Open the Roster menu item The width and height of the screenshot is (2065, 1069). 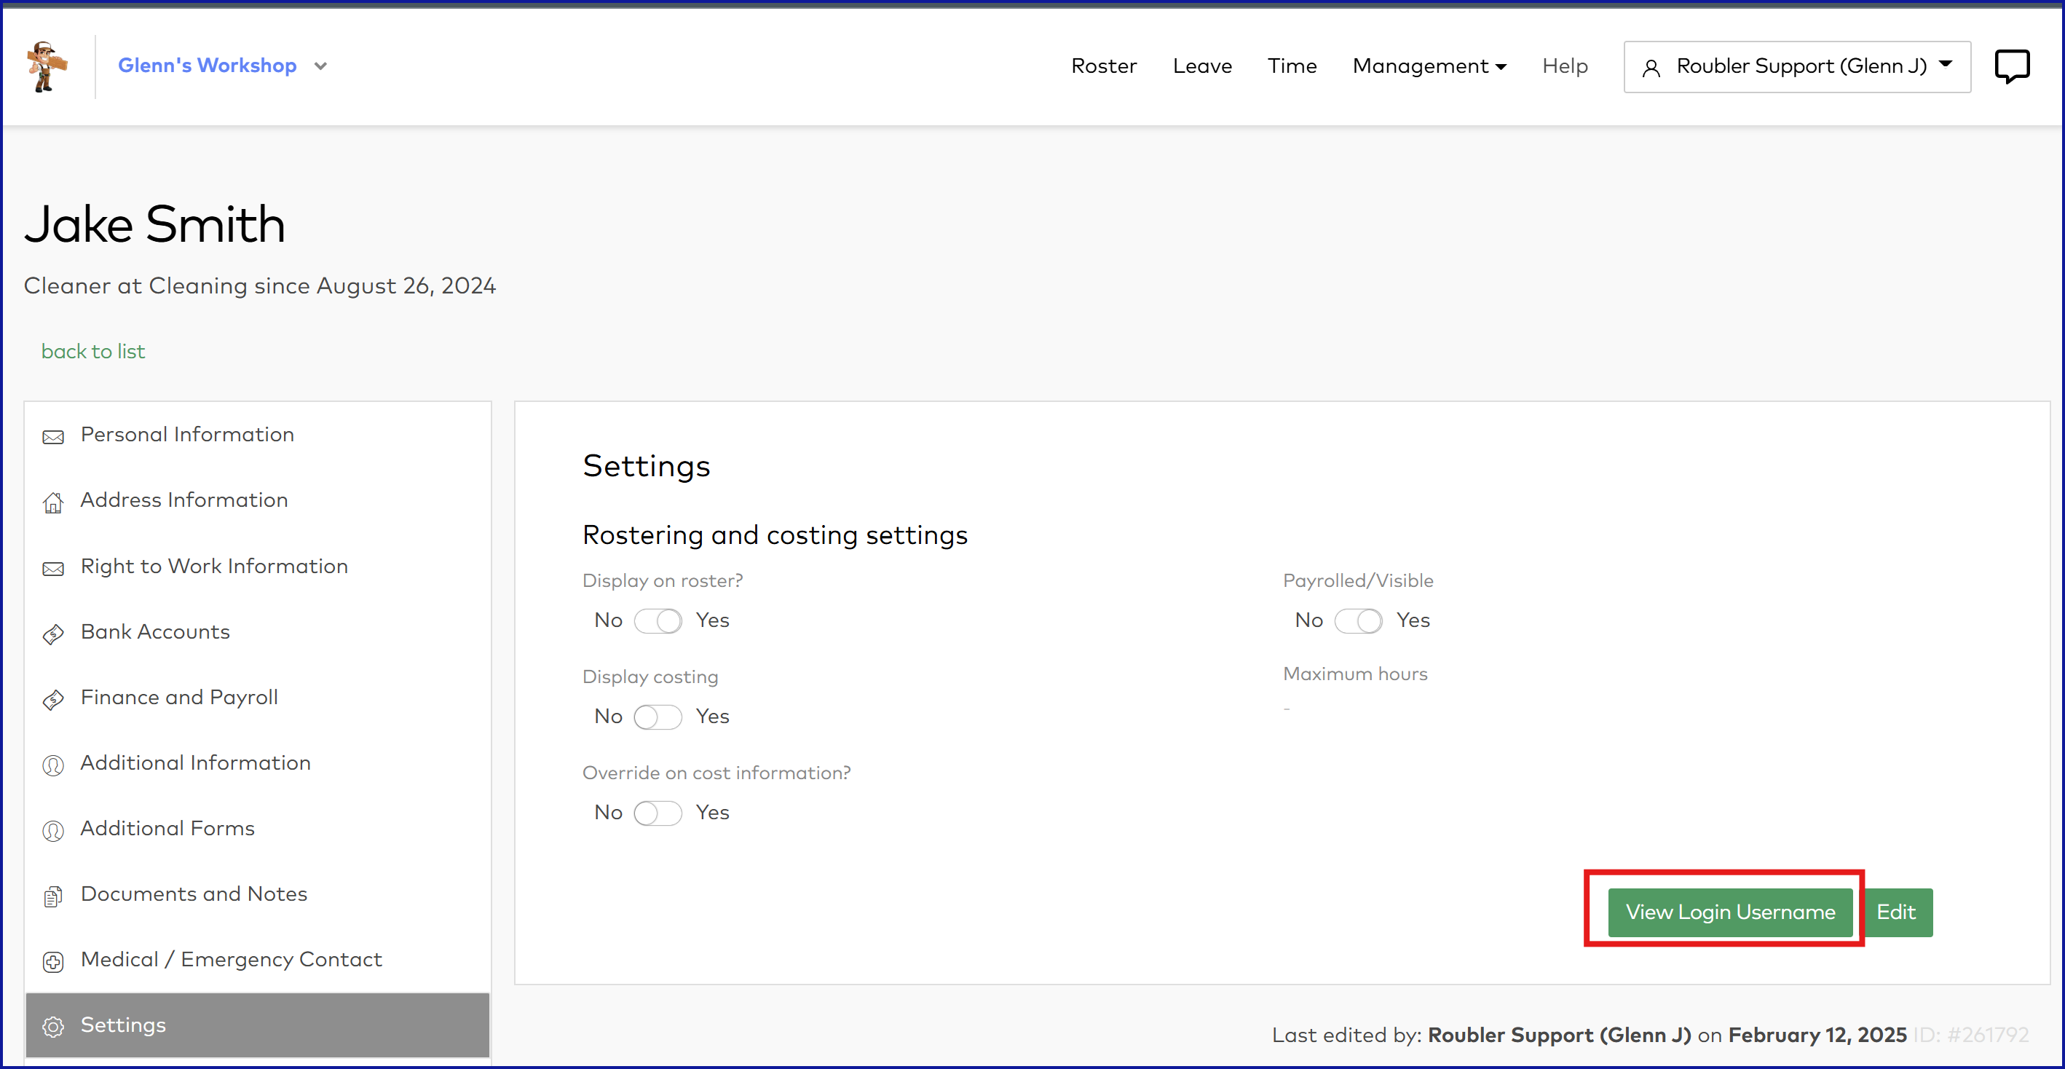[1103, 66]
